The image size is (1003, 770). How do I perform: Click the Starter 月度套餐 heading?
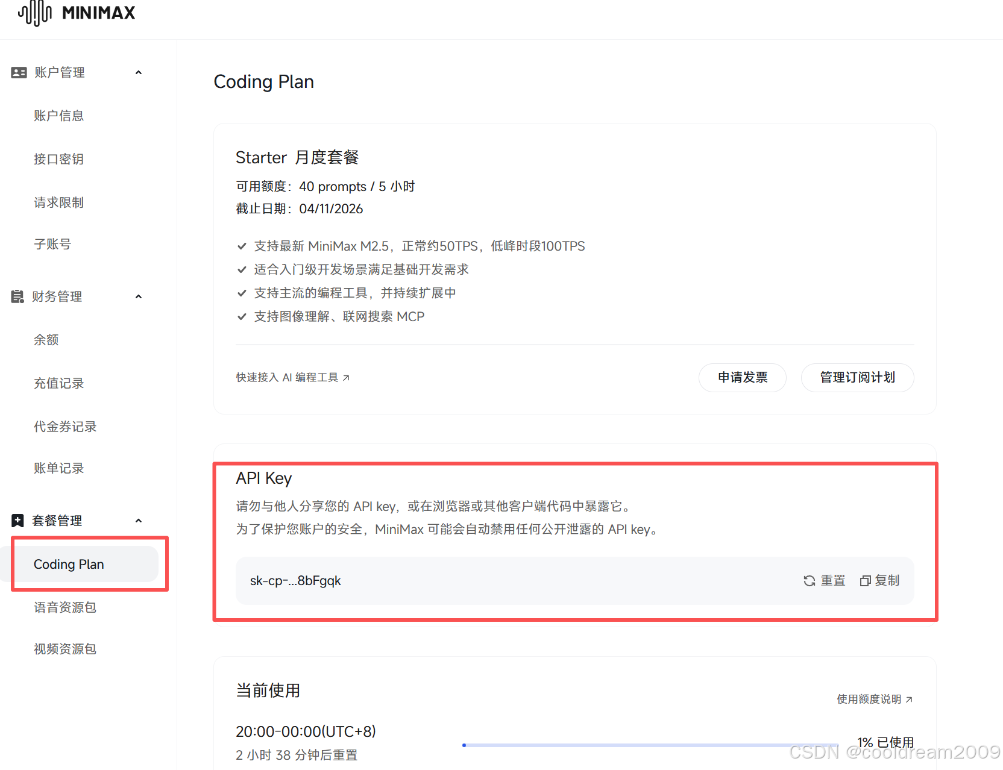[x=297, y=158]
